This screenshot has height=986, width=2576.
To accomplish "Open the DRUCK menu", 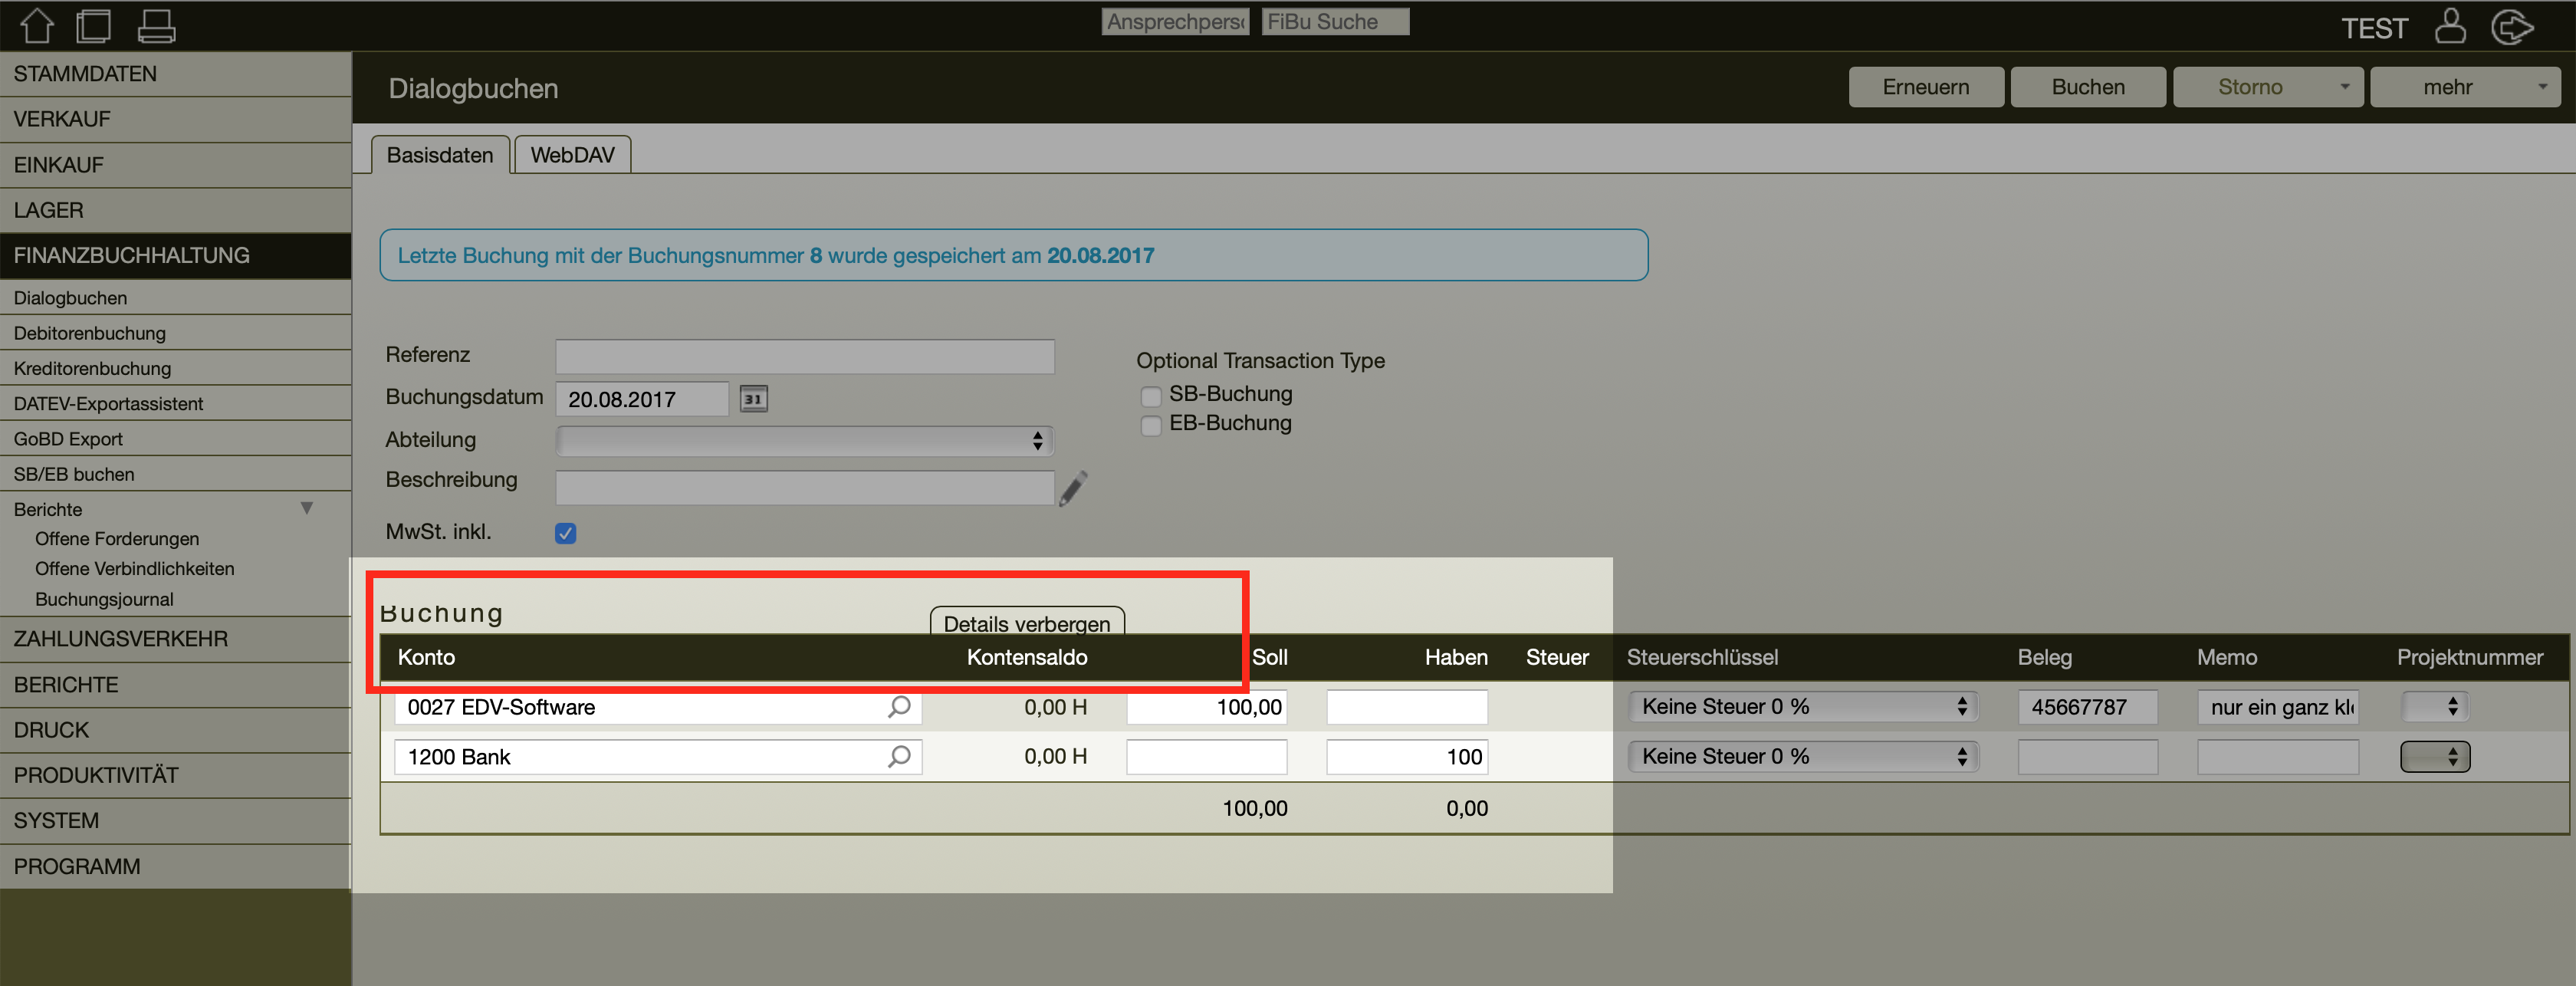I will (x=175, y=730).
